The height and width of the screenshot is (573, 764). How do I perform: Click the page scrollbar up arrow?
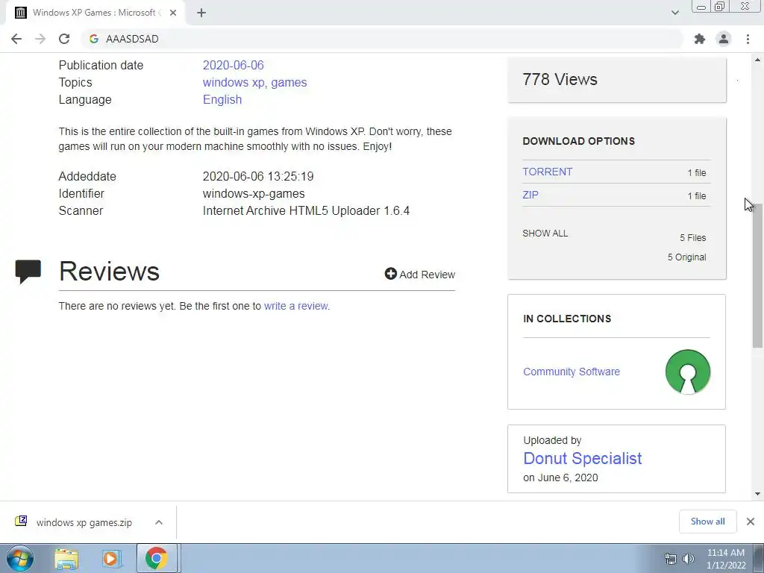(x=757, y=60)
